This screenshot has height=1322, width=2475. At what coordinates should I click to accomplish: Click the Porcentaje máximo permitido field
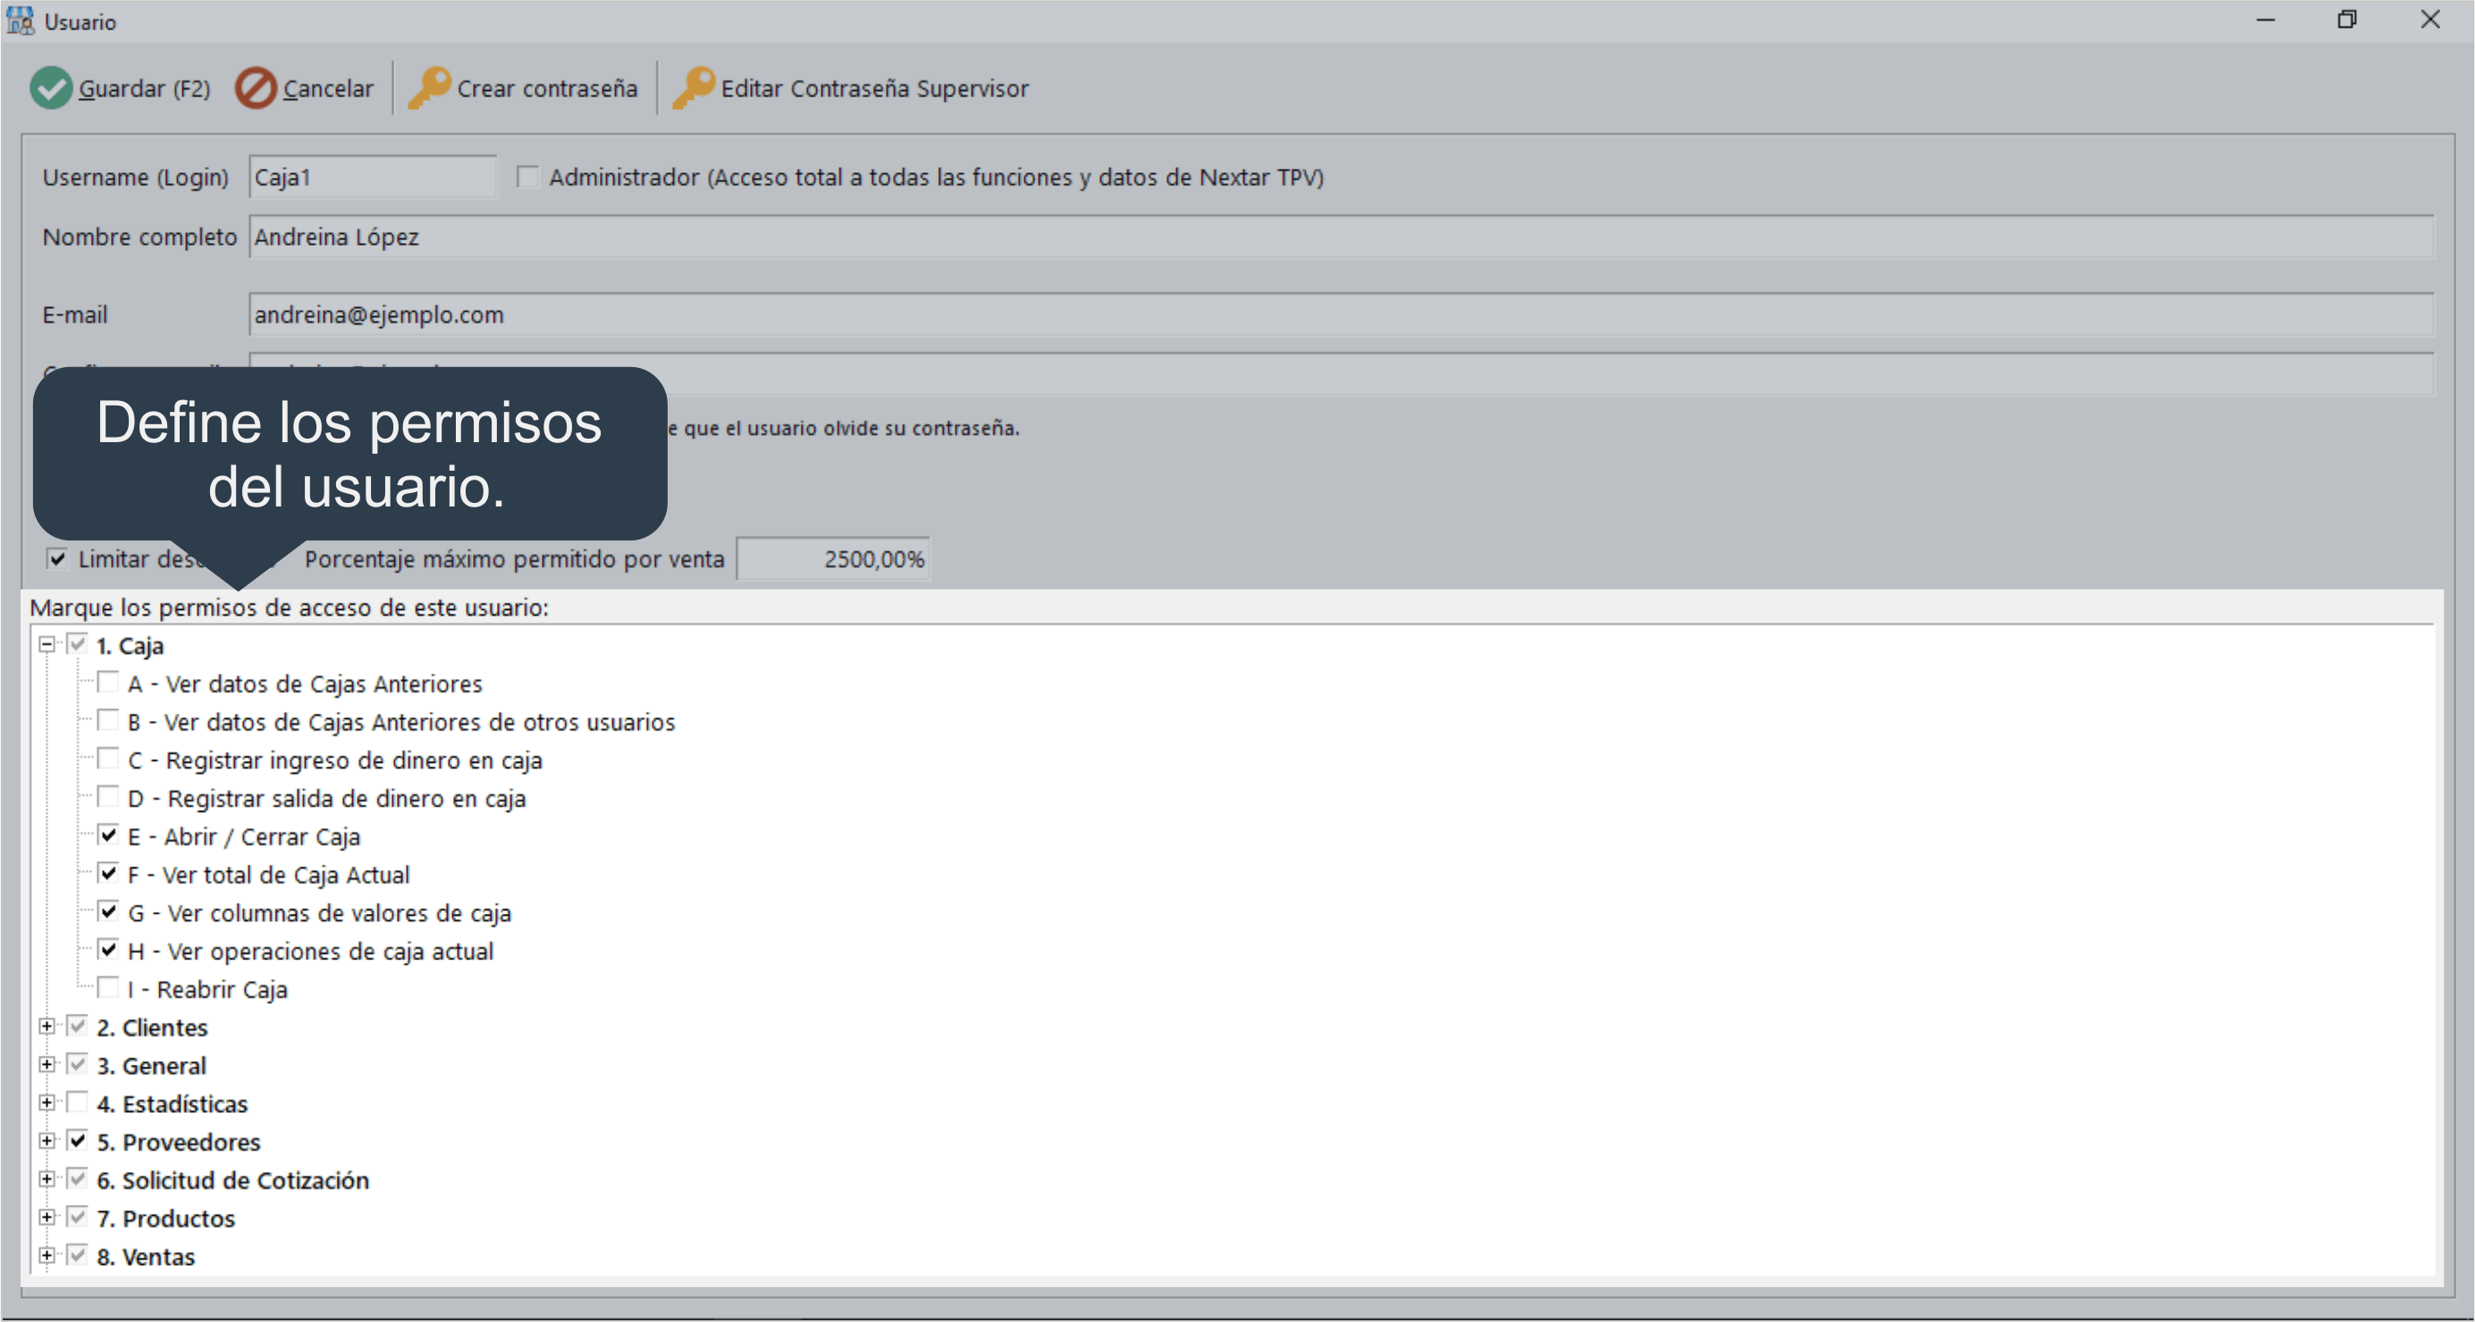[x=833, y=559]
